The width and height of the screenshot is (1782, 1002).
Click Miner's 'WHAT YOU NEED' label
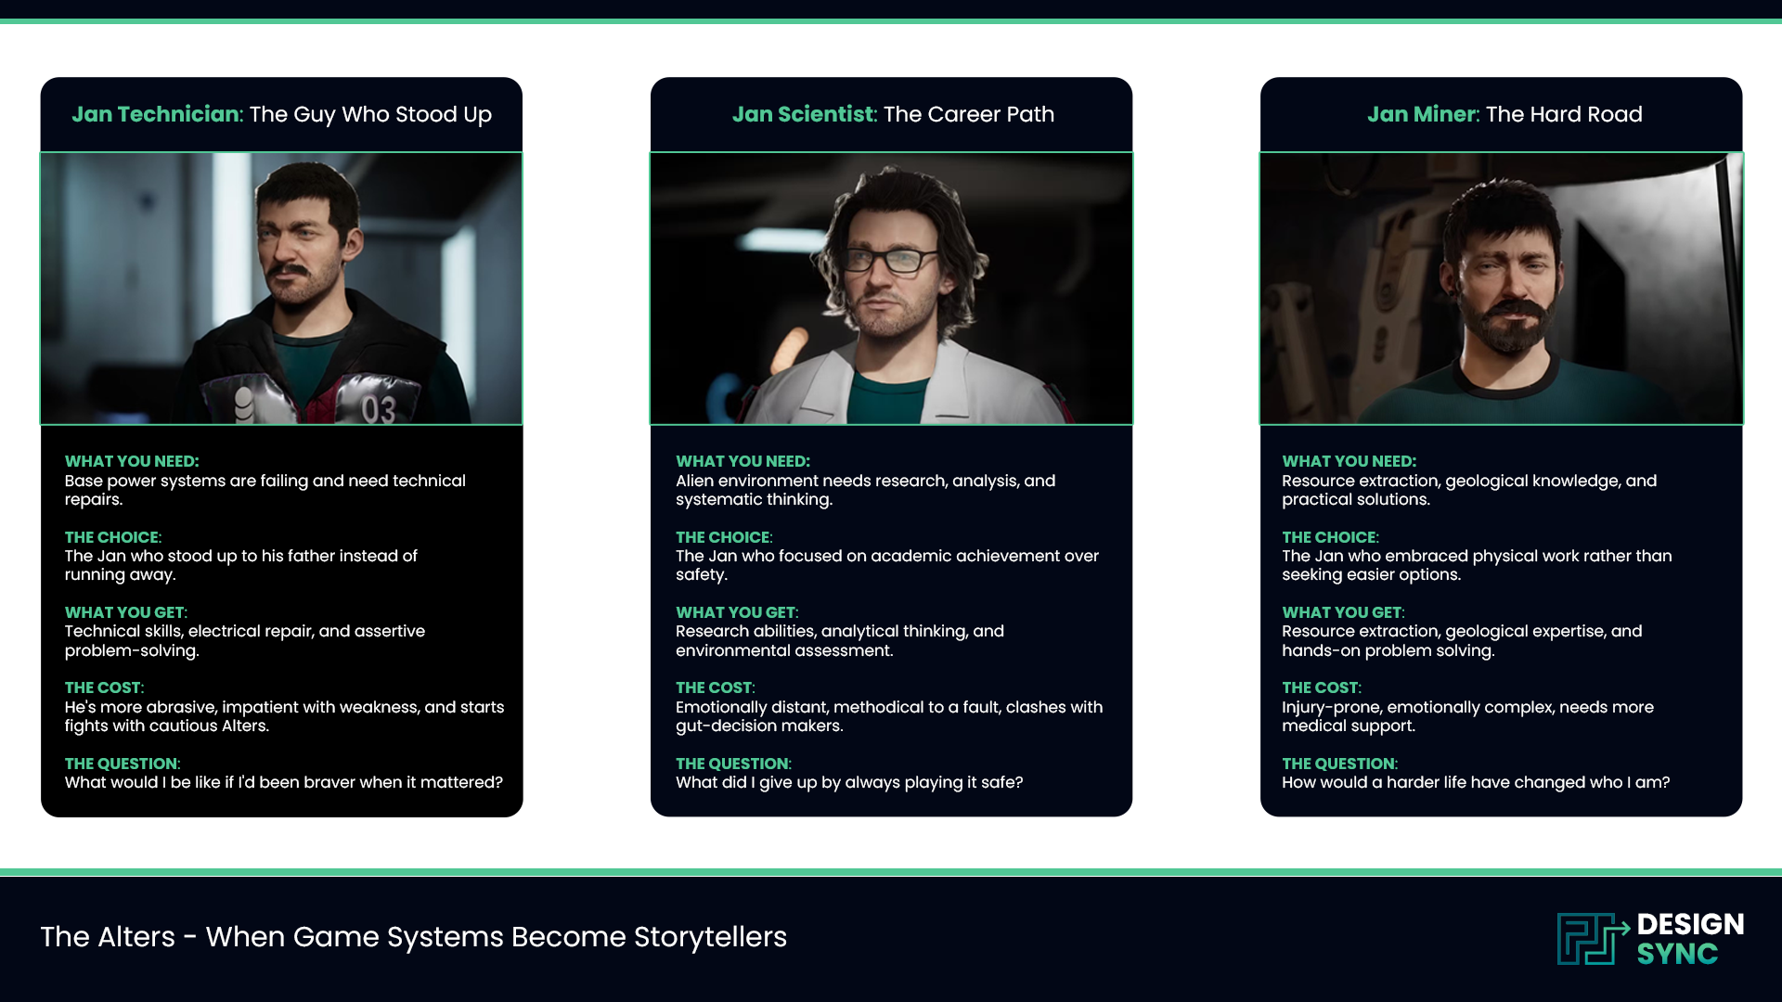coord(1349,461)
